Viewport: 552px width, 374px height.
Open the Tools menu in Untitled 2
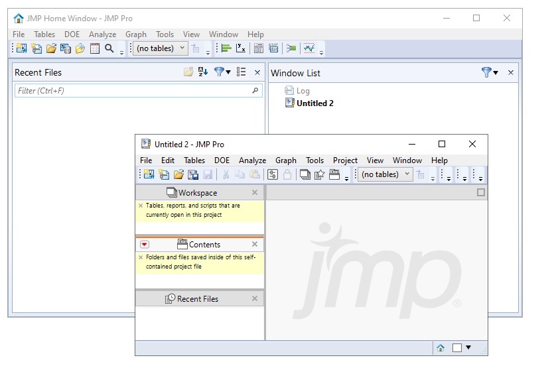pos(314,160)
